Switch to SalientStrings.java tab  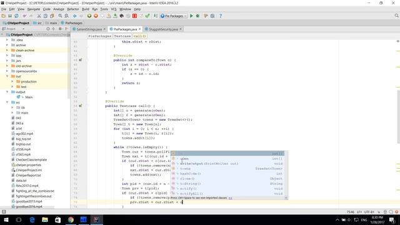[x=89, y=29]
